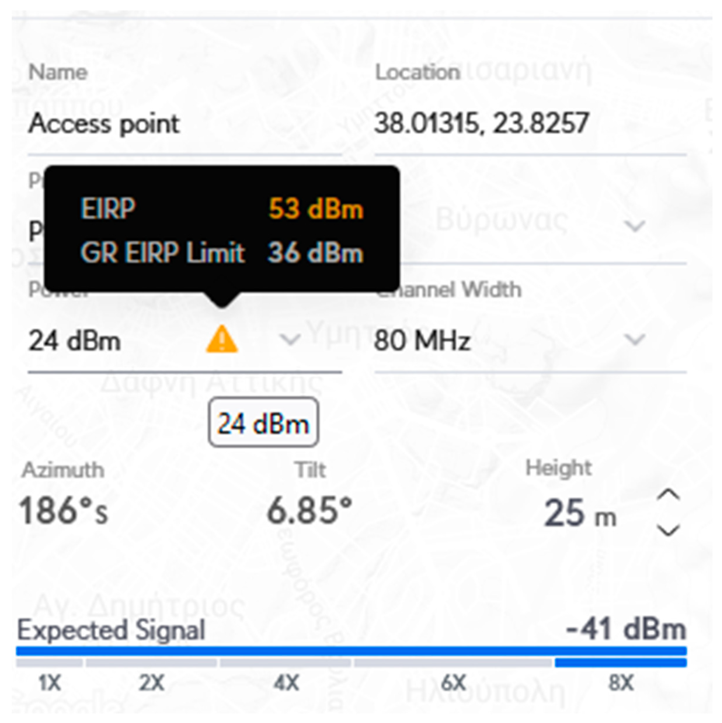
Task: Click the Name field containing Access point
Action: click(x=105, y=124)
